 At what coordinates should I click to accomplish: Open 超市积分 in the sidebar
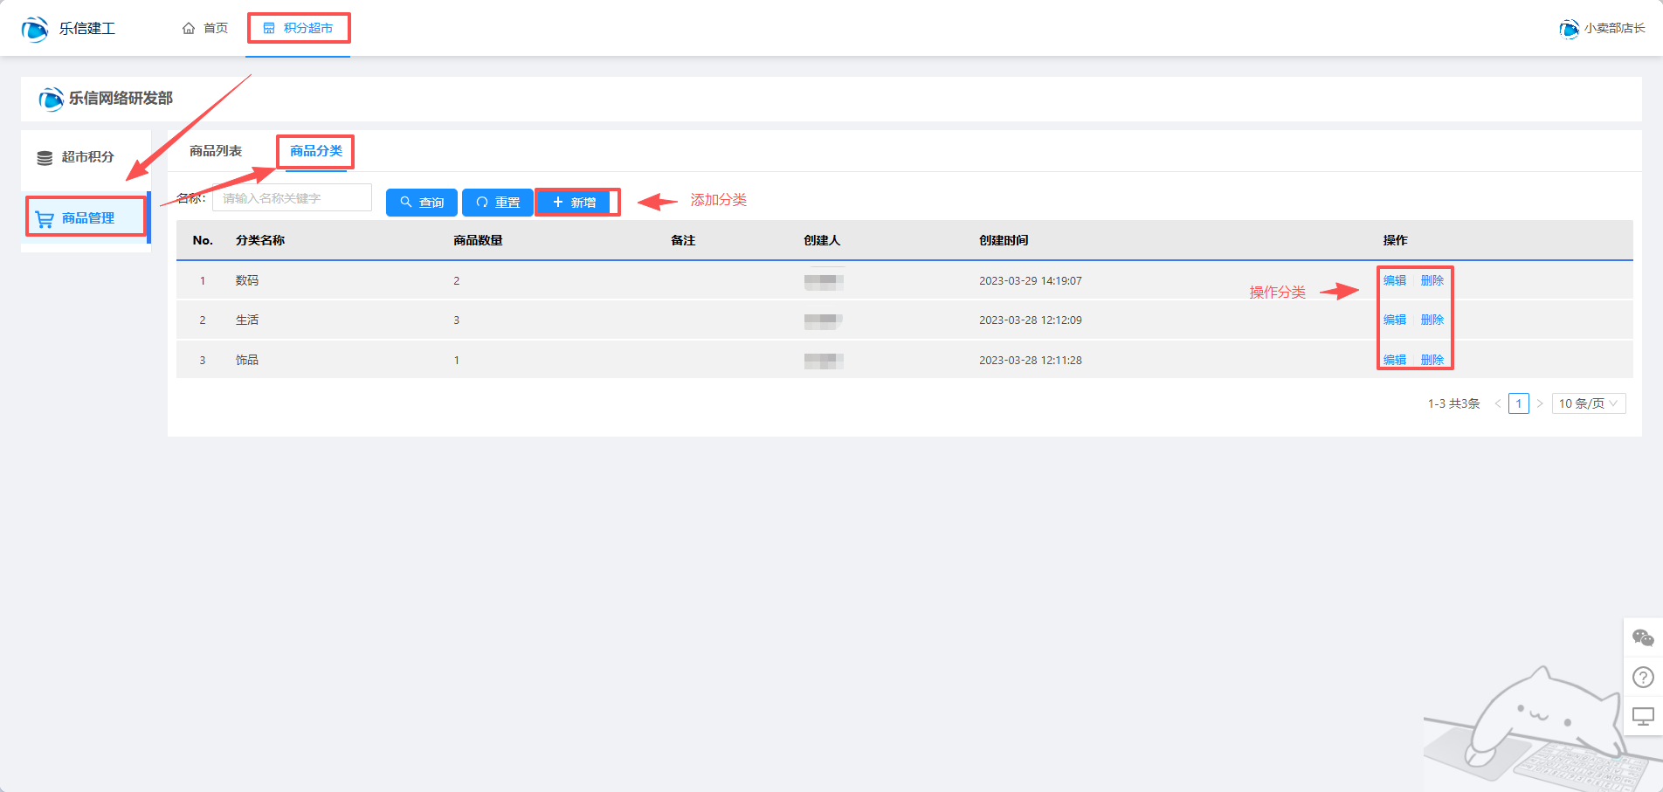coord(86,157)
